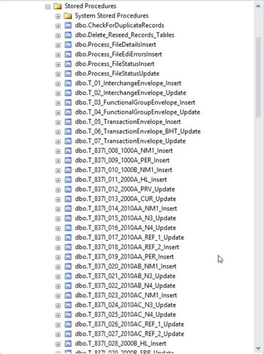
Task: Expand dbo.T_837I_023_2010AC_NM1_Insert node
Action: pos(58,296)
